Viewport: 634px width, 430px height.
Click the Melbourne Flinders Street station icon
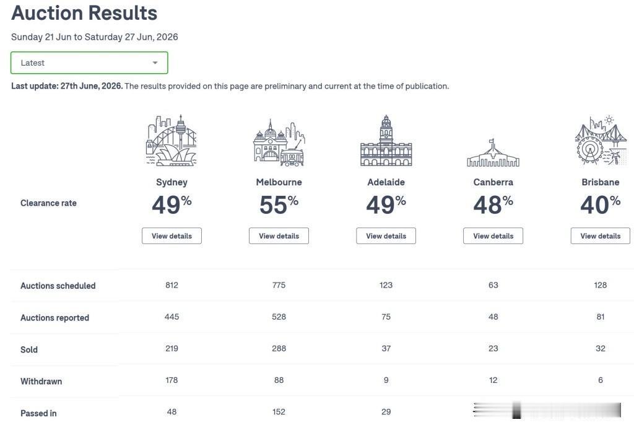pyautogui.click(x=279, y=143)
